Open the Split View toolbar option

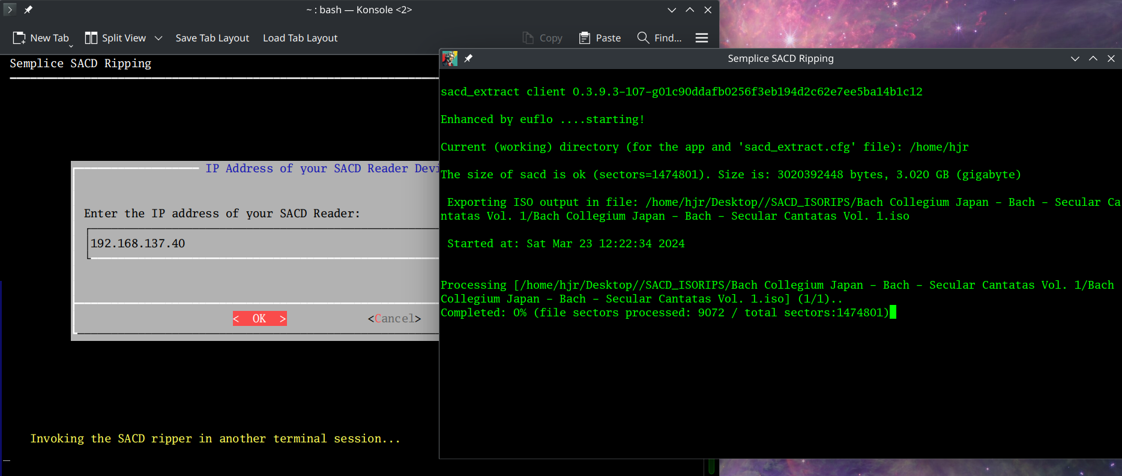(x=115, y=38)
